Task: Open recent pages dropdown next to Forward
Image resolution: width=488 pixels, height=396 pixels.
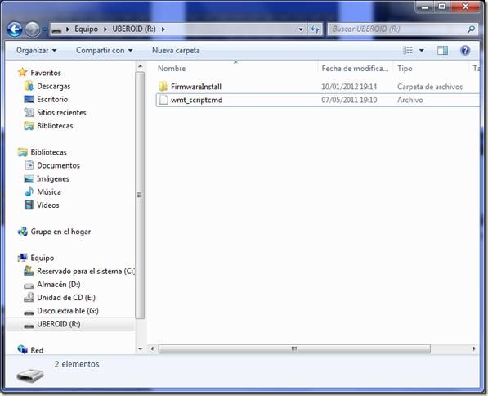Action: tap(45, 29)
